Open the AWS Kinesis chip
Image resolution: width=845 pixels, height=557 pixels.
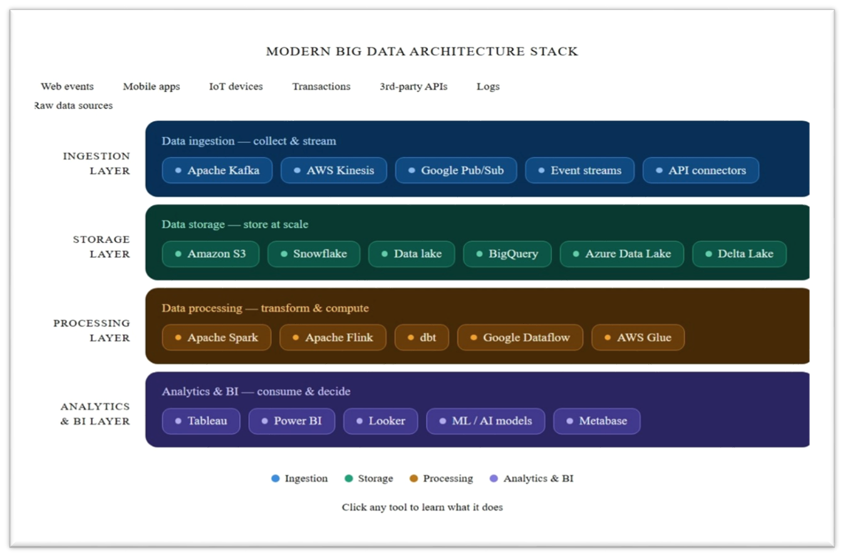333,170
